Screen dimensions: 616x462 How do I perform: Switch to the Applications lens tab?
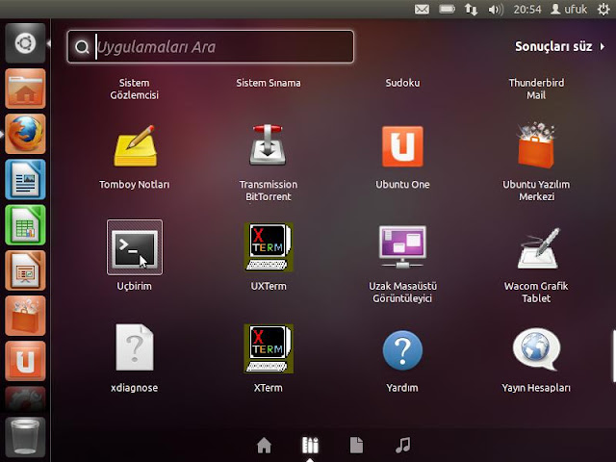(x=310, y=446)
